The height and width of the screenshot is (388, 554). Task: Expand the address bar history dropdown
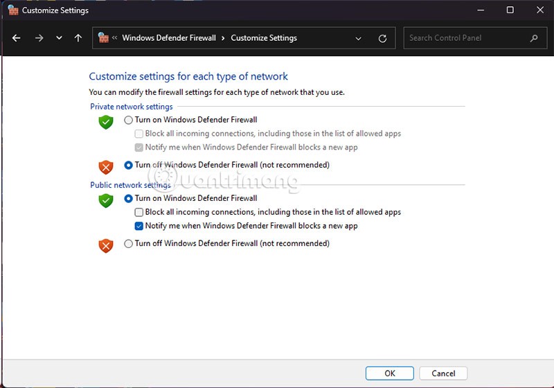click(358, 38)
